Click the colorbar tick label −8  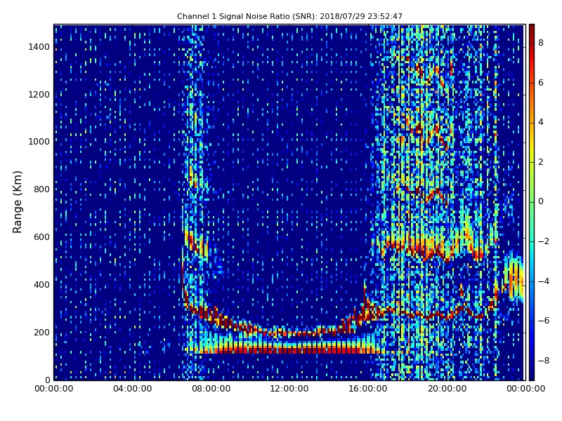coord(544,361)
